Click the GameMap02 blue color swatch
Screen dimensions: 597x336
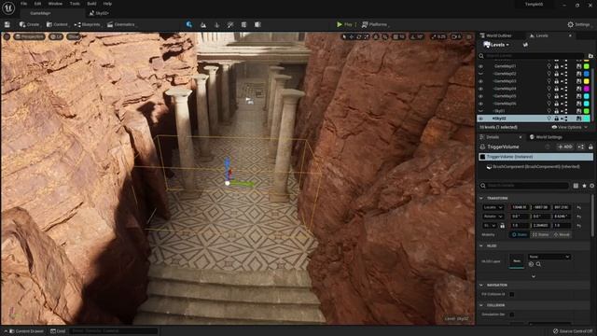click(x=587, y=74)
